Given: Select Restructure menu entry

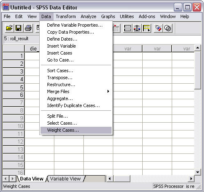Looking at the screenshot, I should (76, 85).
